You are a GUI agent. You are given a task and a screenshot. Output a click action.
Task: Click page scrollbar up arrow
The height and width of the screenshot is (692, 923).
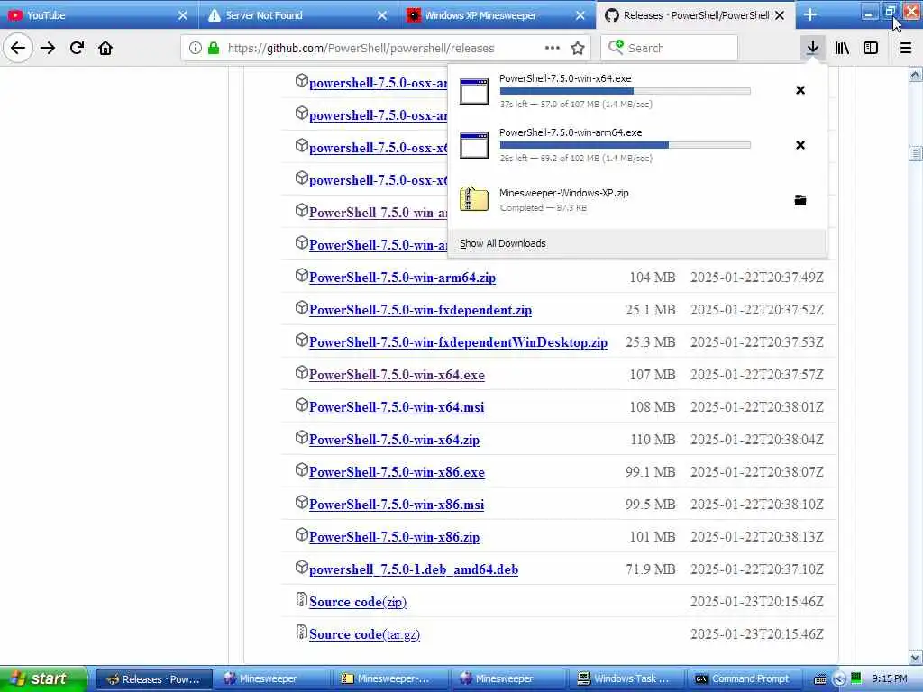(x=915, y=75)
